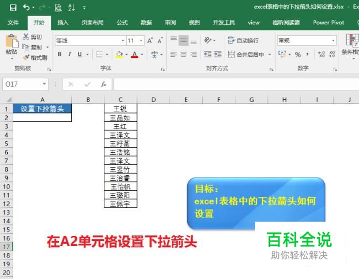Viewport: 359px width, 279px height.
Task: Click the text orientation icon
Action: pyautogui.click(x=208, y=40)
